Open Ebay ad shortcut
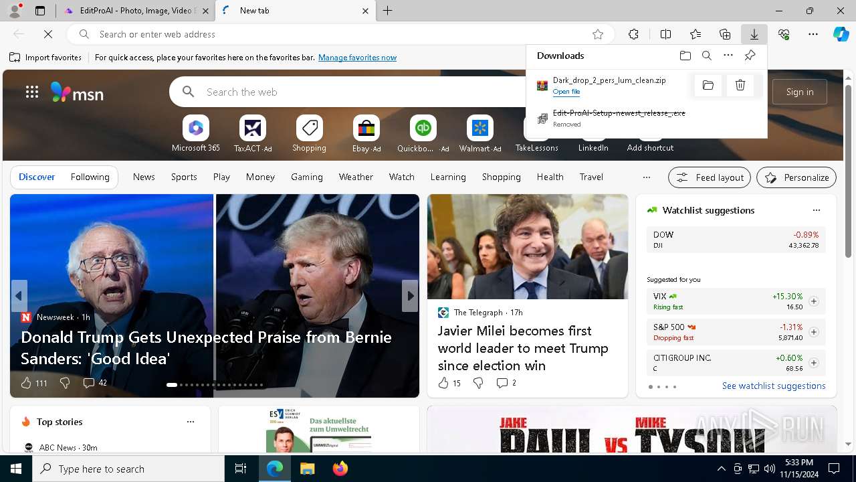856x482 pixels. coord(366,134)
